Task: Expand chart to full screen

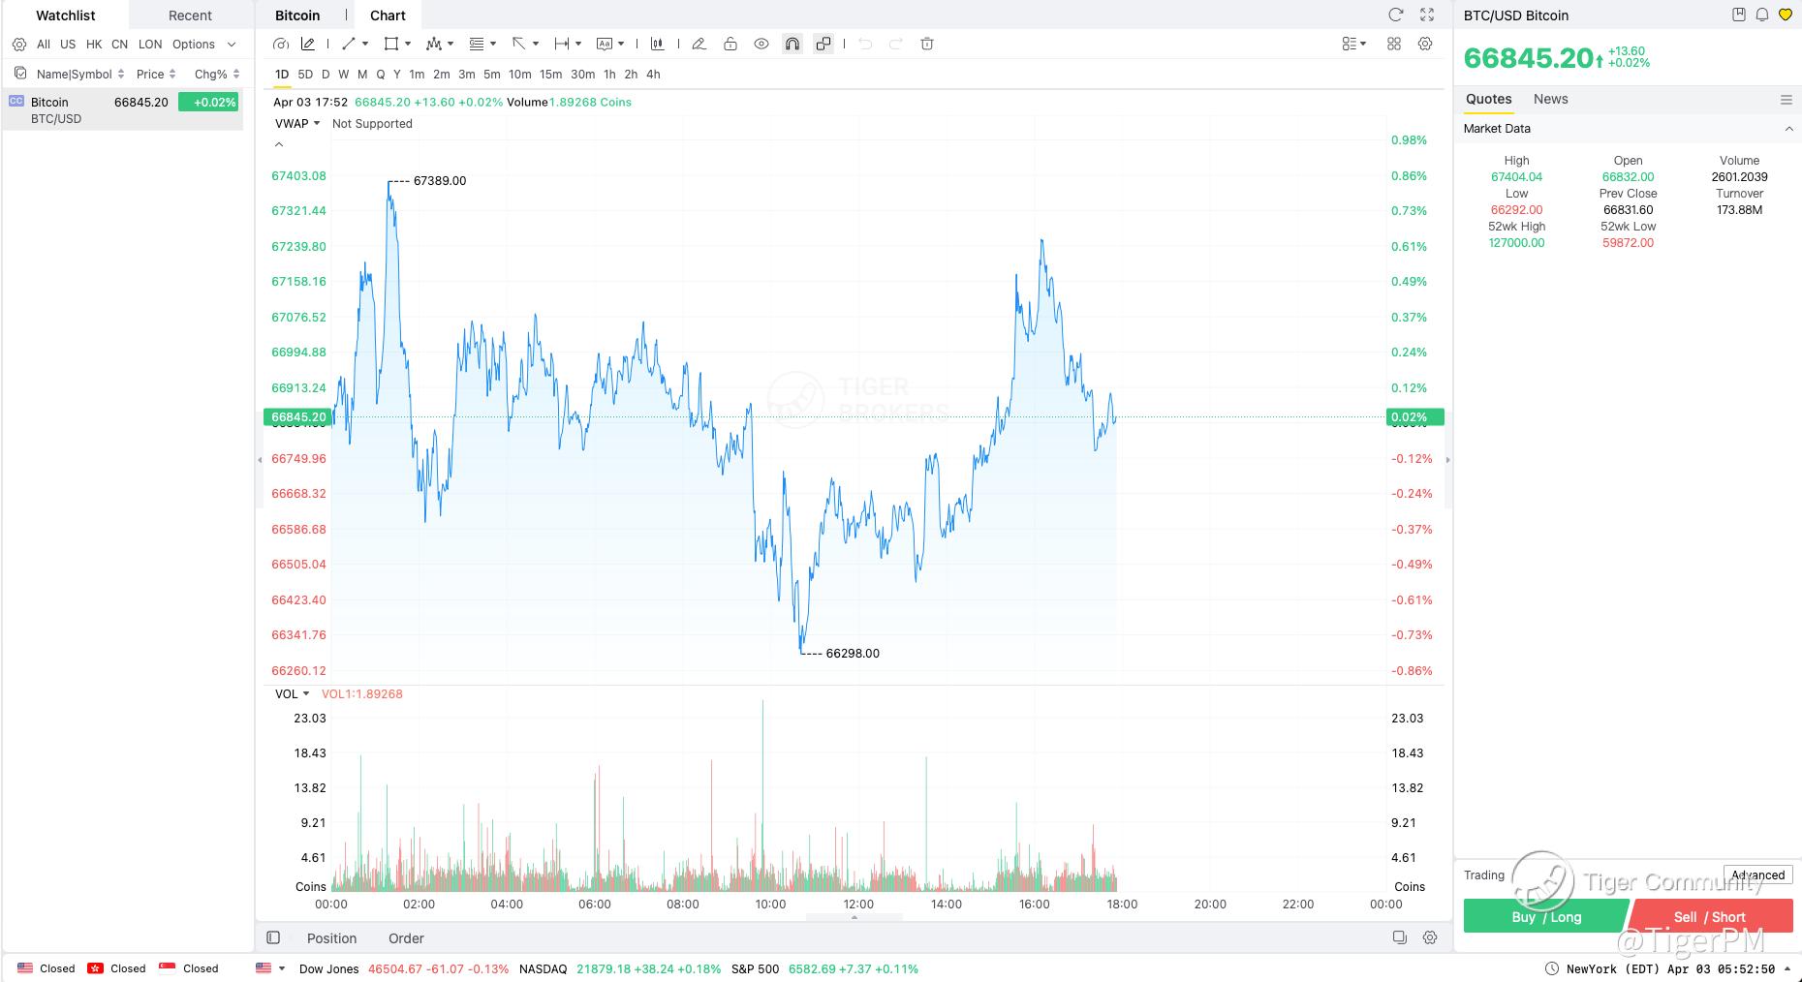Action: [1427, 15]
